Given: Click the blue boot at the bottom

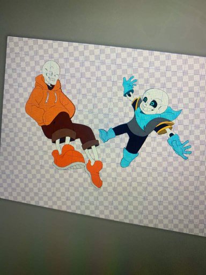Looking at the screenshot, I should pos(129,158).
